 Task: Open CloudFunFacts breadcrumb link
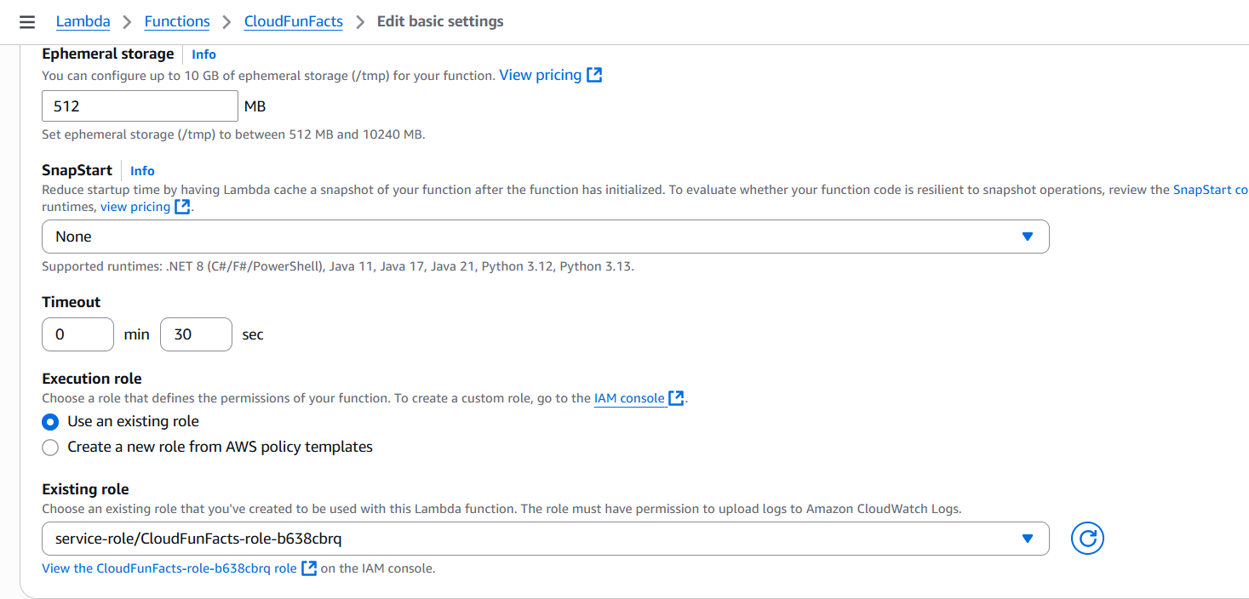(x=293, y=21)
